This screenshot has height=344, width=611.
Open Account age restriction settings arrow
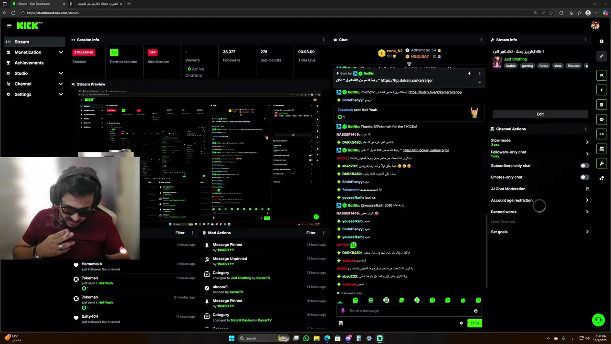(587, 200)
